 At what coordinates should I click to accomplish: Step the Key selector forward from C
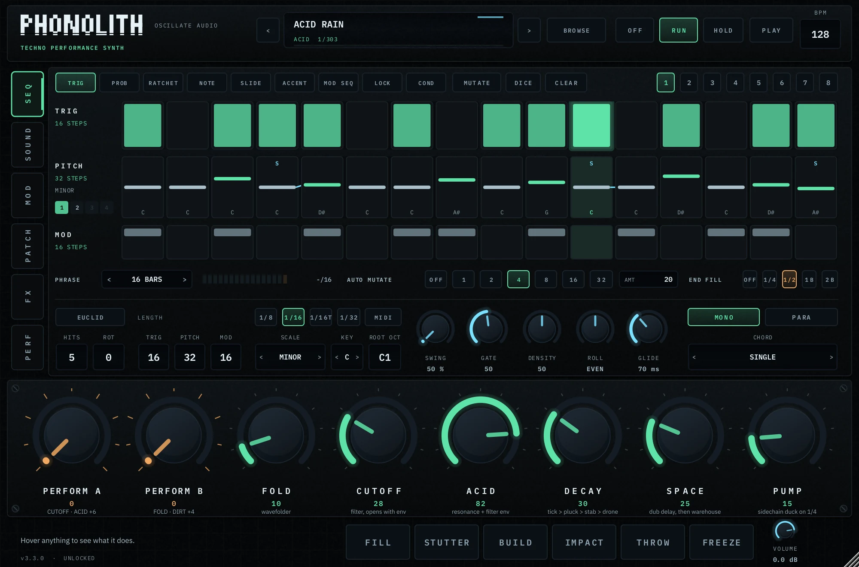(x=357, y=357)
